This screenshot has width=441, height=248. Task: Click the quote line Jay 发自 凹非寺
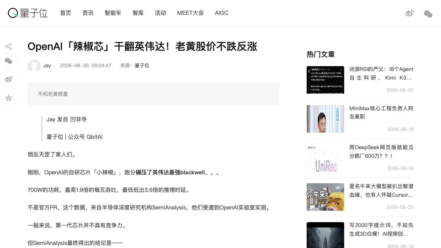(x=66, y=119)
